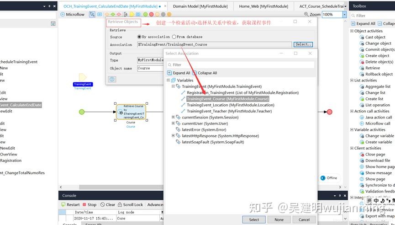Collapse List activities group in Toolbox
The image size is (395, 225).
tap(352, 80)
